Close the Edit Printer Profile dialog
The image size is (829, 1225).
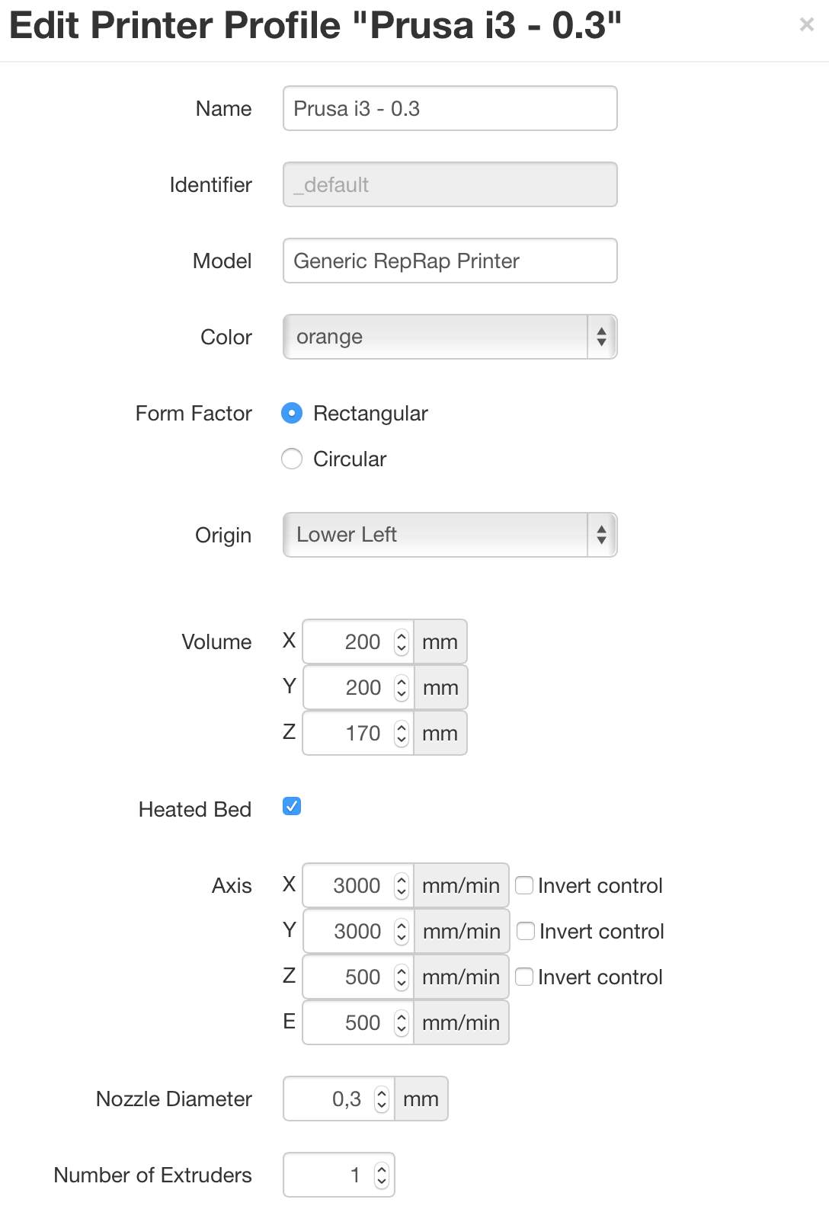[806, 25]
